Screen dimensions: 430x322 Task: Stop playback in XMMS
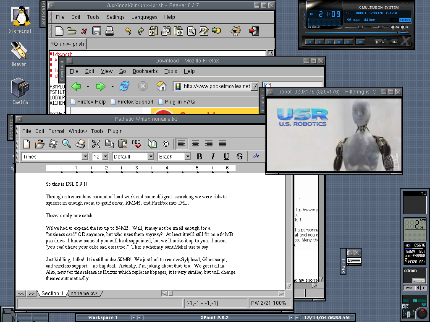[x=338, y=42]
